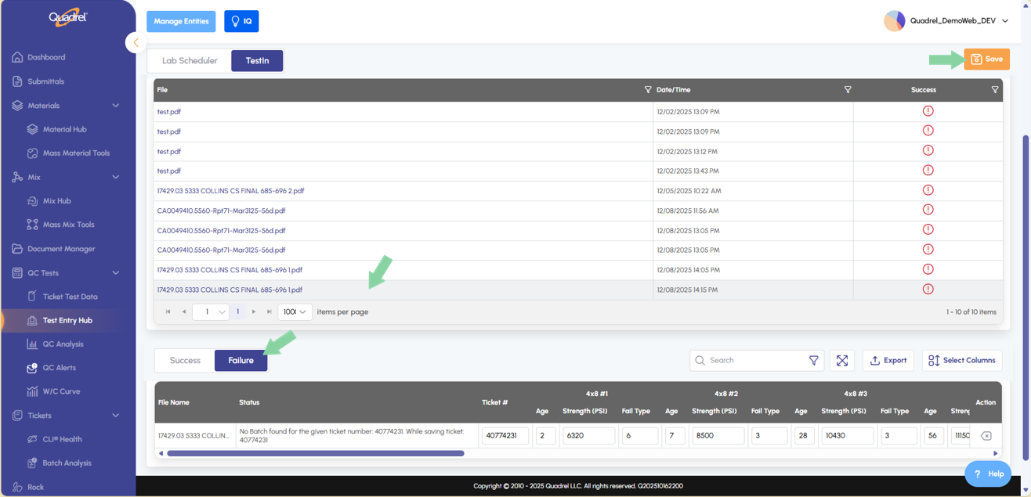Screen dimensions: 1031x497
Task: Click the horizontal scrollbar of failure table
Action: (316, 453)
